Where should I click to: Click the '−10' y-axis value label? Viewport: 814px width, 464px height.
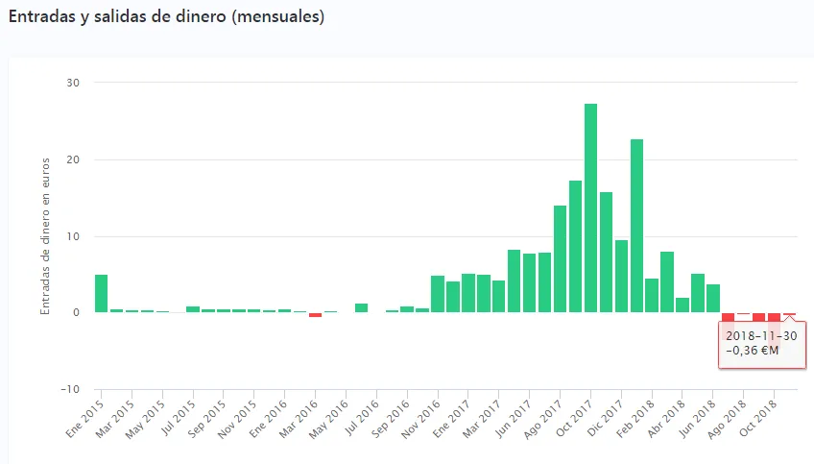coord(69,389)
